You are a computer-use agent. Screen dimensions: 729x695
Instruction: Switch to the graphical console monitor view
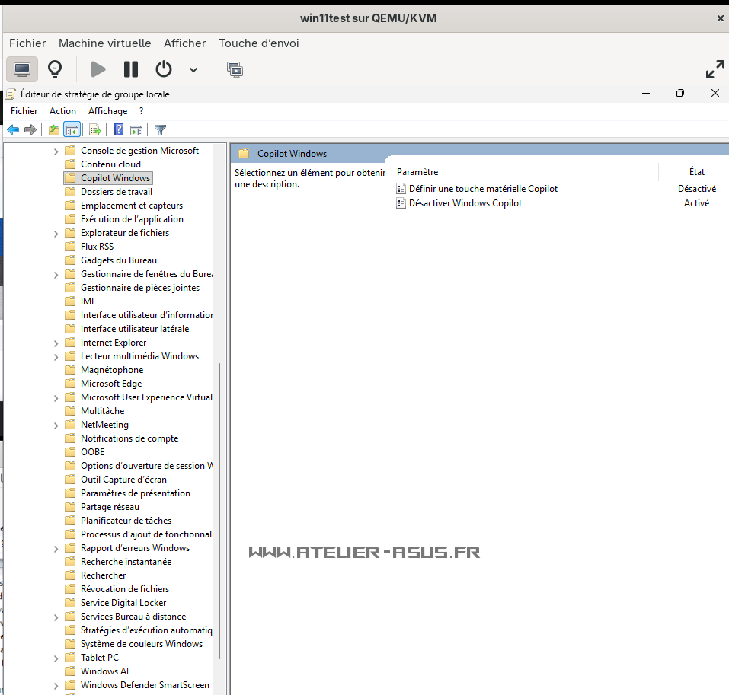pyautogui.click(x=22, y=69)
